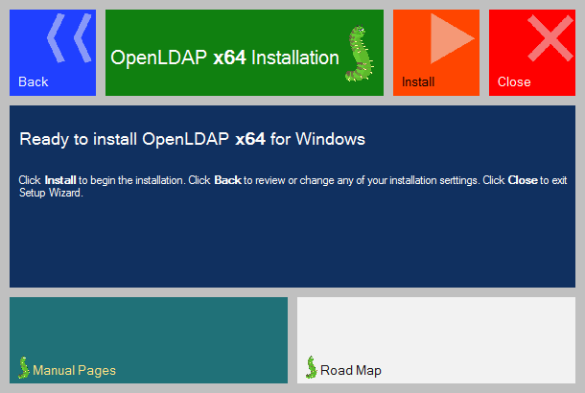585x393 pixels.
Task: Click the double chevron Back arrow icon
Action: coord(69,37)
